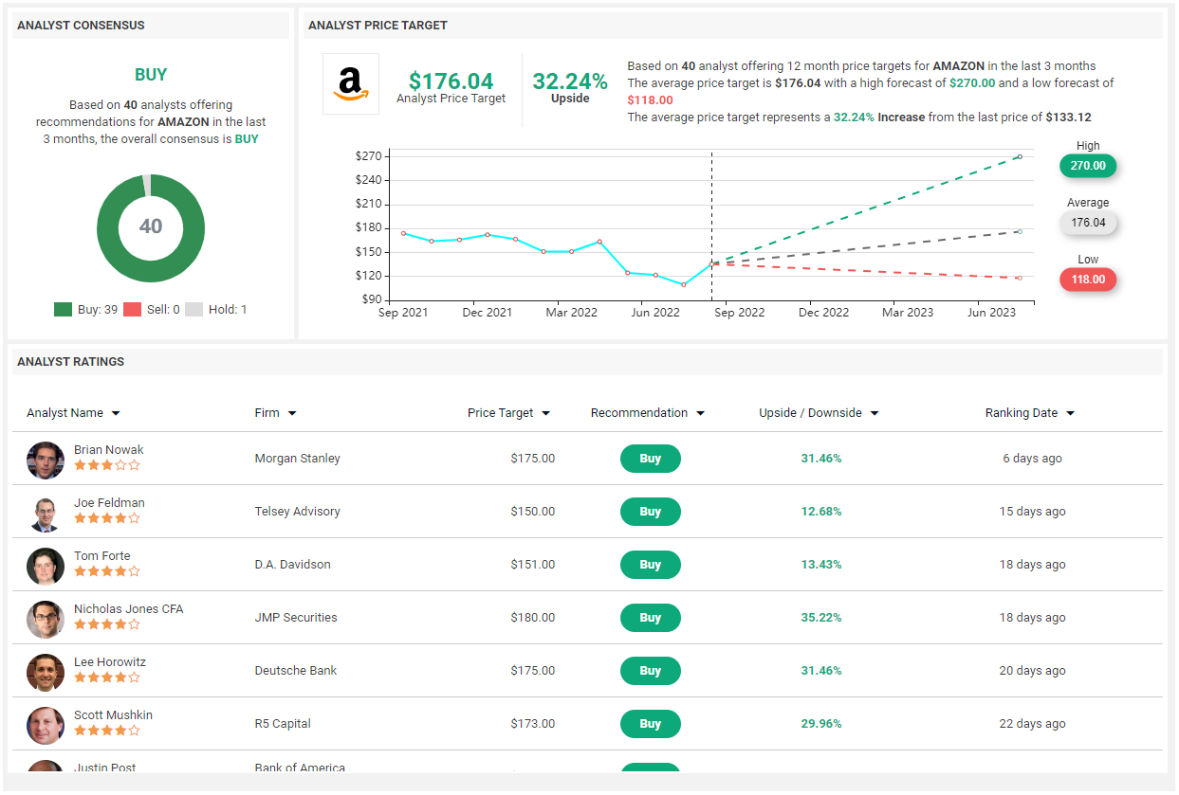Click the $151.00 price target cell
This screenshot has width=1179, height=795.
click(533, 565)
